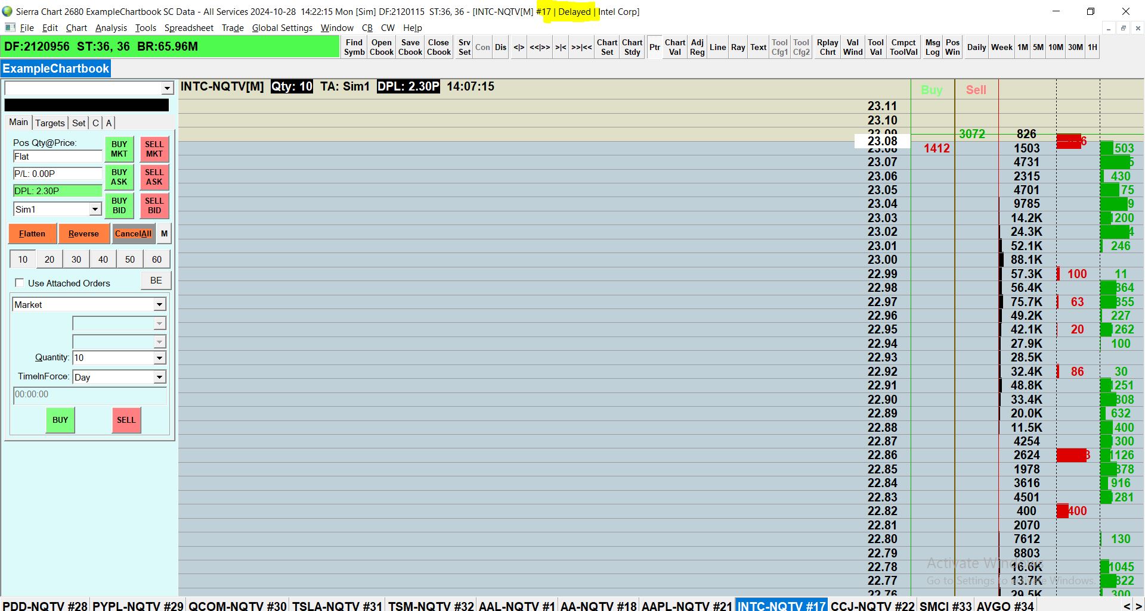Select quantity preset 60
This screenshot has width=1145, height=611.
click(157, 259)
